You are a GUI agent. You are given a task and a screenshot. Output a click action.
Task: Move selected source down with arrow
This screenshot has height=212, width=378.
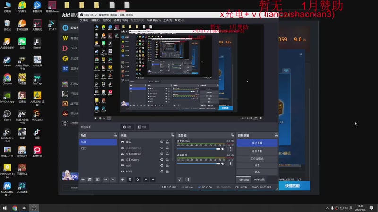[153, 179]
